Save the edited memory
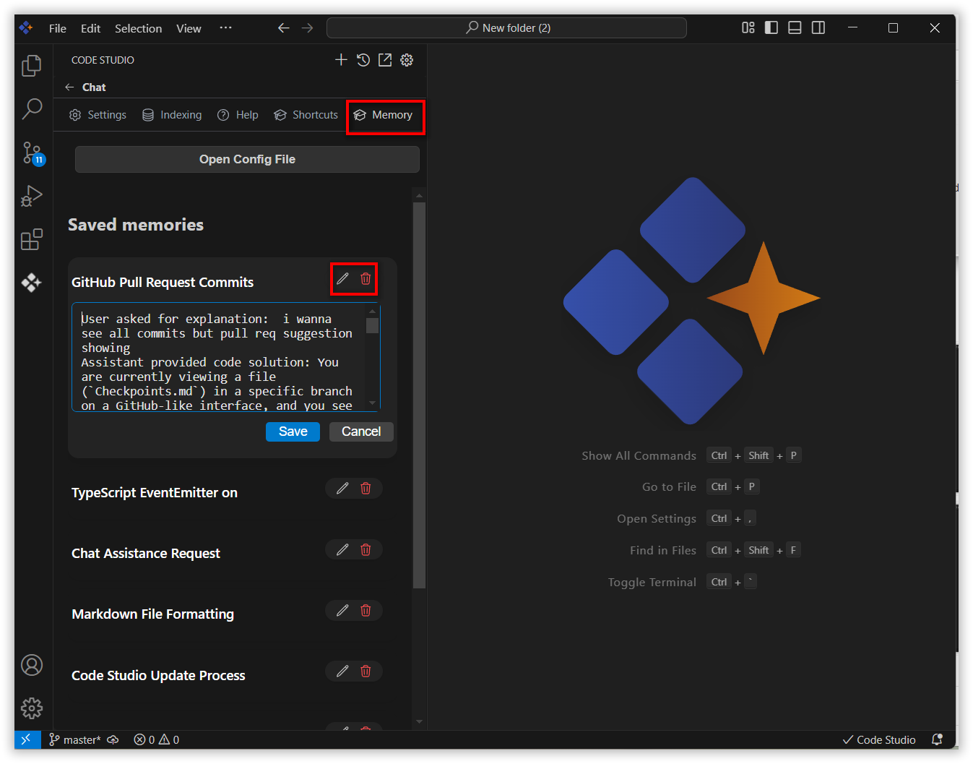 pyautogui.click(x=293, y=432)
